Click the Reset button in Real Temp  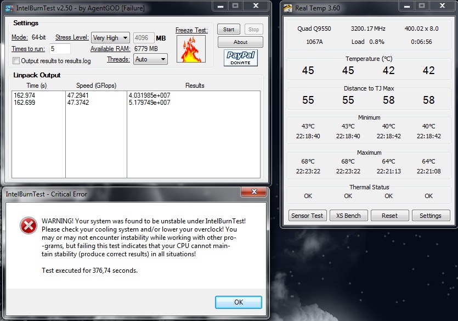coord(389,216)
